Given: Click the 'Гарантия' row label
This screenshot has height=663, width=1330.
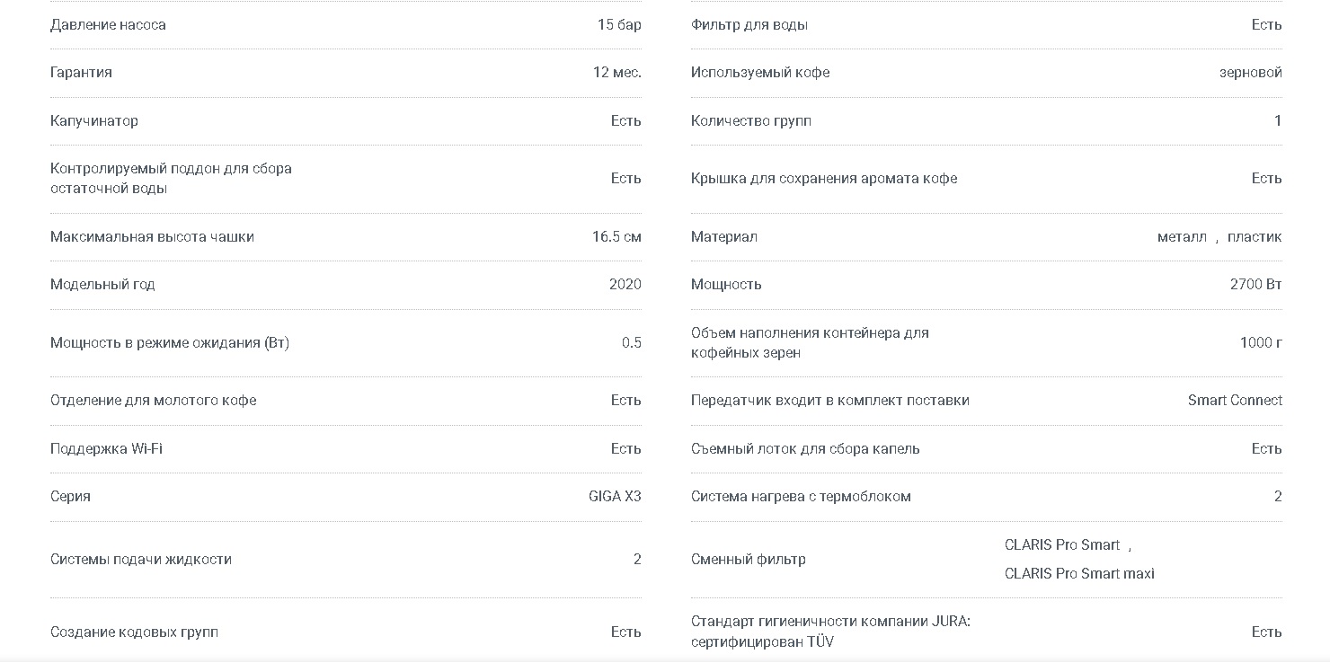Looking at the screenshot, I should click(x=81, y=73).
